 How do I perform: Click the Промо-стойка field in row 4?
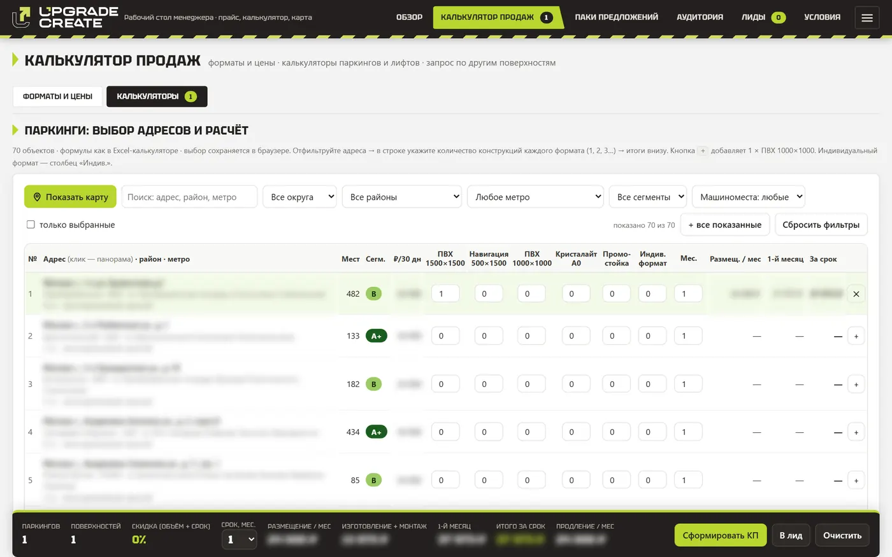[617, 432]
